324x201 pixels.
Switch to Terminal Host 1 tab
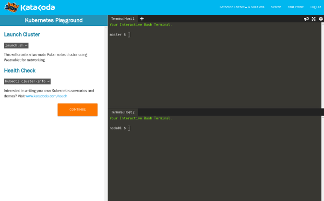(x=123, y=19)
